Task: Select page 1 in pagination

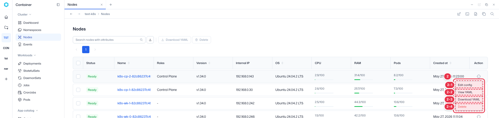Action: pos(86,50)
